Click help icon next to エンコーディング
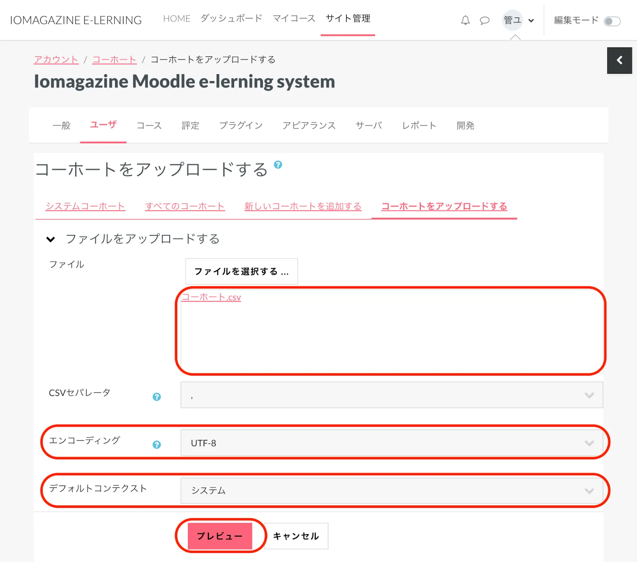The image size is (637, 562). pyautogui.click(x=157, y=445)
